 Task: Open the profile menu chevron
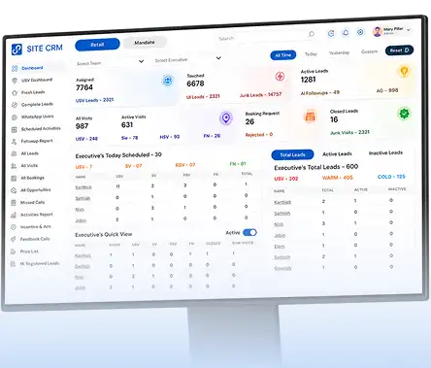click(x=409, y=30)
